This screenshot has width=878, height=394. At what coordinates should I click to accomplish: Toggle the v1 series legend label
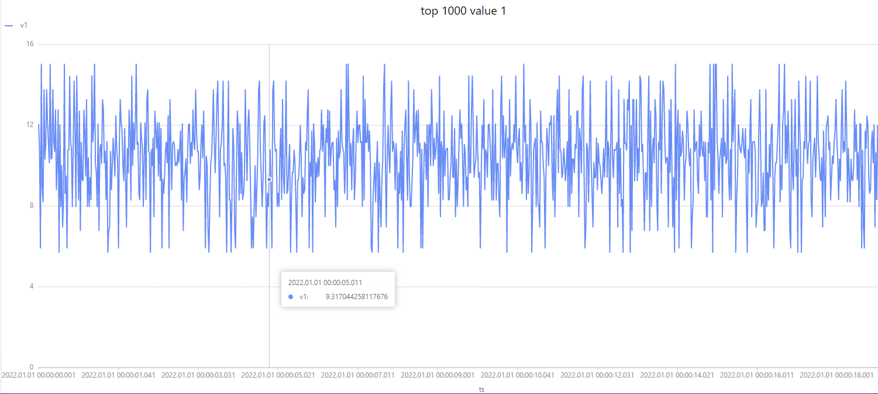pos(23,25)
